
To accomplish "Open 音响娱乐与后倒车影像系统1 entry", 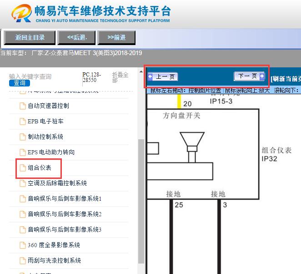I will pyautogui.click(x=65, y=199).
